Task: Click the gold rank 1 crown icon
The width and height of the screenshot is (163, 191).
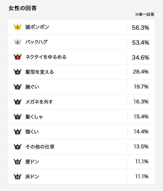Action: [17, 27]
